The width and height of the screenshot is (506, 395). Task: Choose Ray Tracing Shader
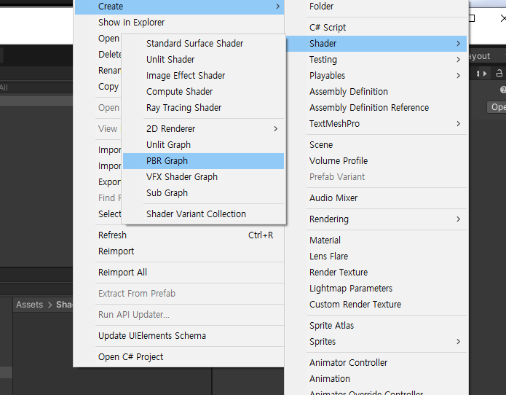coord(203,108)
